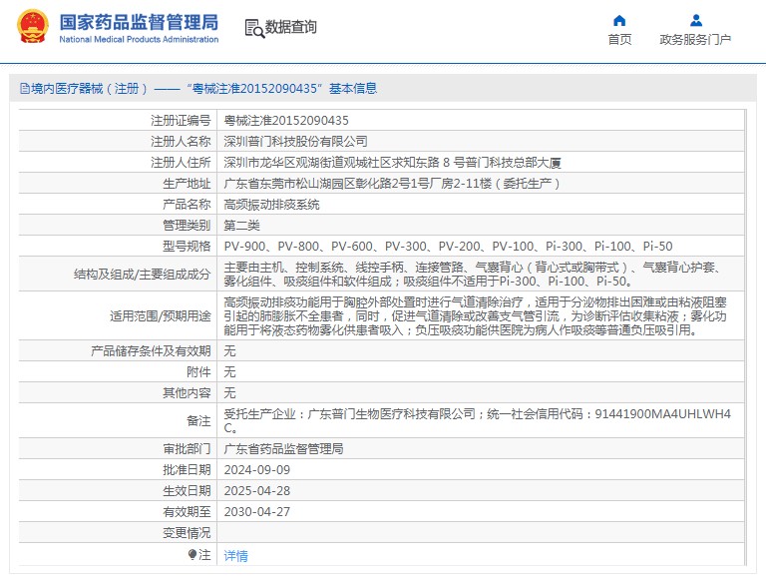The image size is (766, 582).
Task: Click effective date 2025-04-28
Action: click(257, 491)
